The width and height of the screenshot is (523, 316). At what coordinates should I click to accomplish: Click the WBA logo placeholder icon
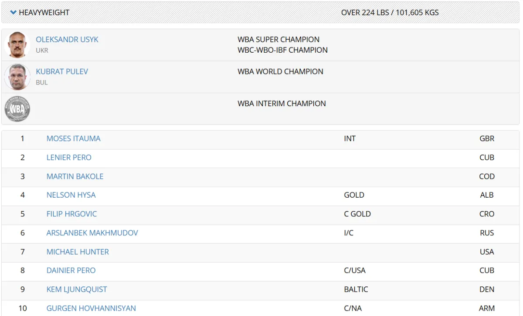point(17,109)
